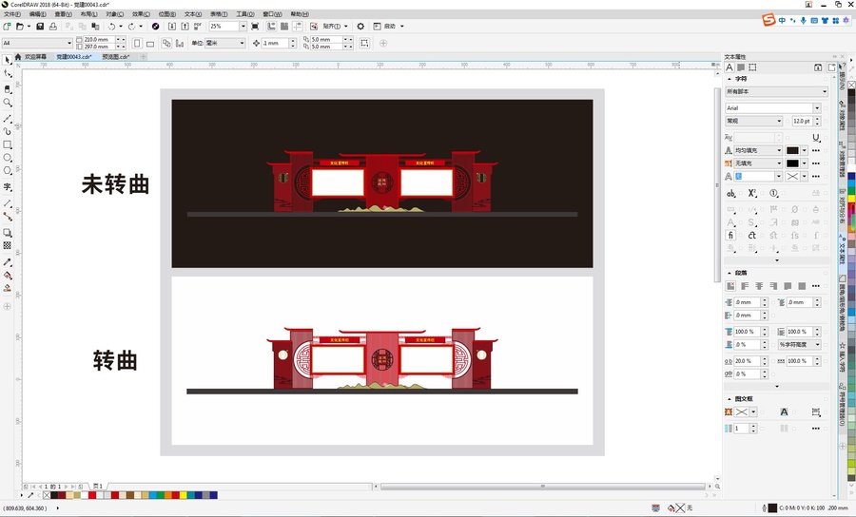The width and height of the screenshot is (856, 517).
Task: Select the Transparency tool checker icon
Action: [7, 246]
